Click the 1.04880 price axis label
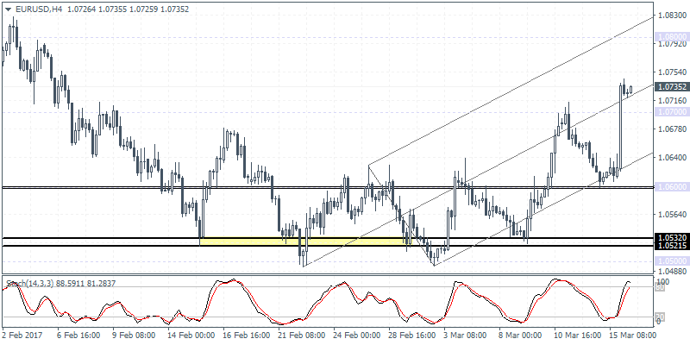Screen dimensions: 690x345 [671, 270]
